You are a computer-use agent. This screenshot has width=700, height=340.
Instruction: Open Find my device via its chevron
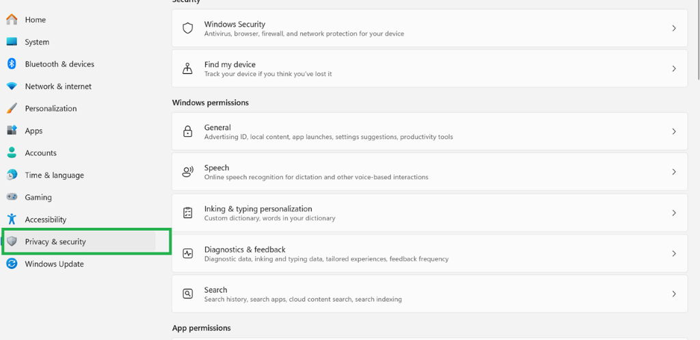click(x=674, y=69)
